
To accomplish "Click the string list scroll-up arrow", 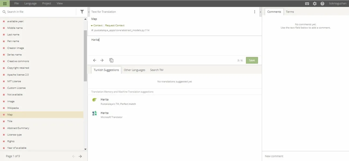I will coord(85,19).
